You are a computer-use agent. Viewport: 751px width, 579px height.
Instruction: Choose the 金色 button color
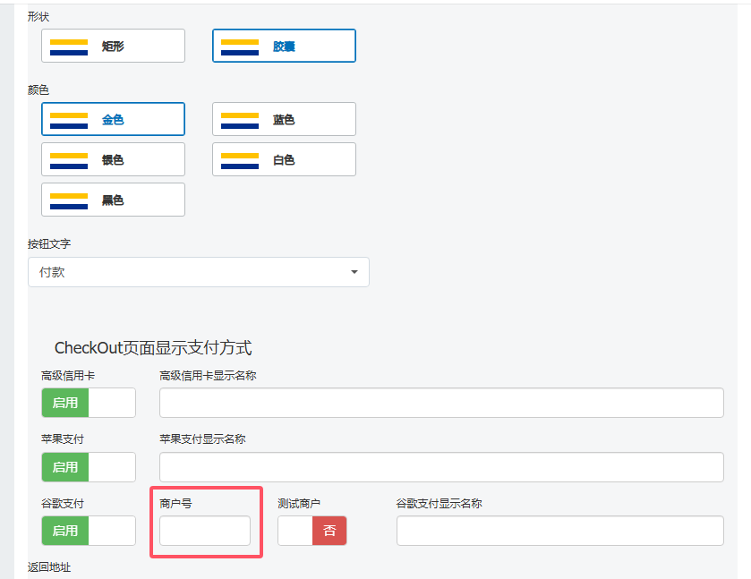113,119
